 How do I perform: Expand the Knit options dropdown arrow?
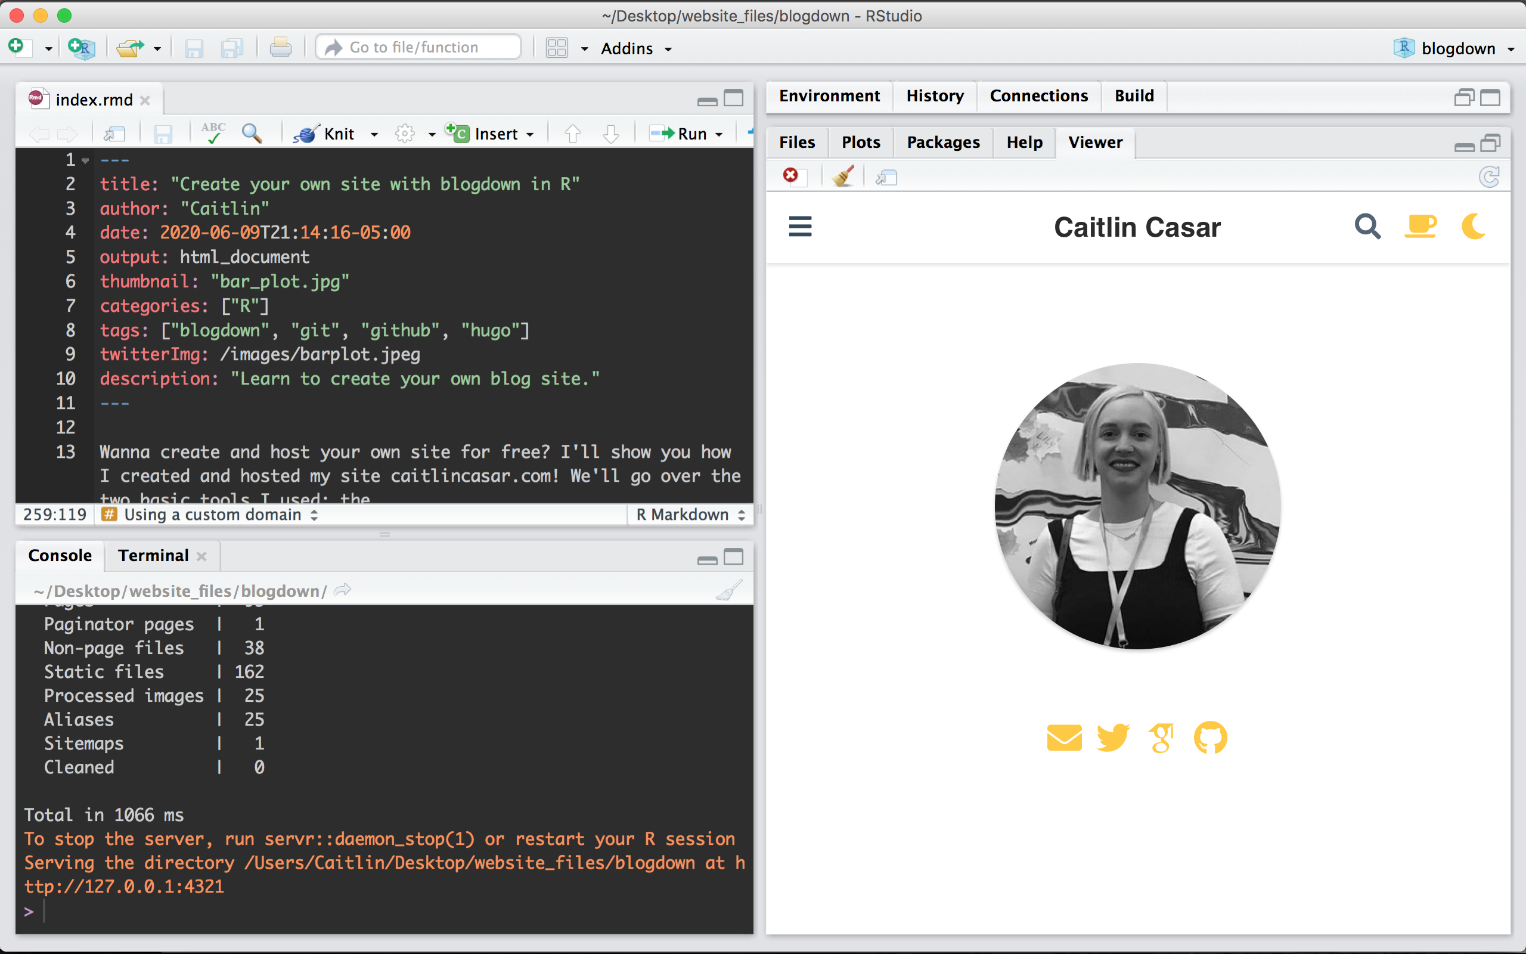click(x=374, y=134)
